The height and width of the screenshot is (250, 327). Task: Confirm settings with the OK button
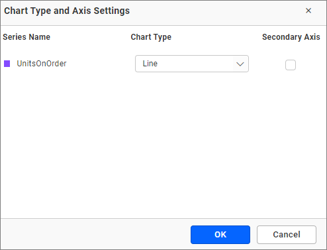click(220, 235)
